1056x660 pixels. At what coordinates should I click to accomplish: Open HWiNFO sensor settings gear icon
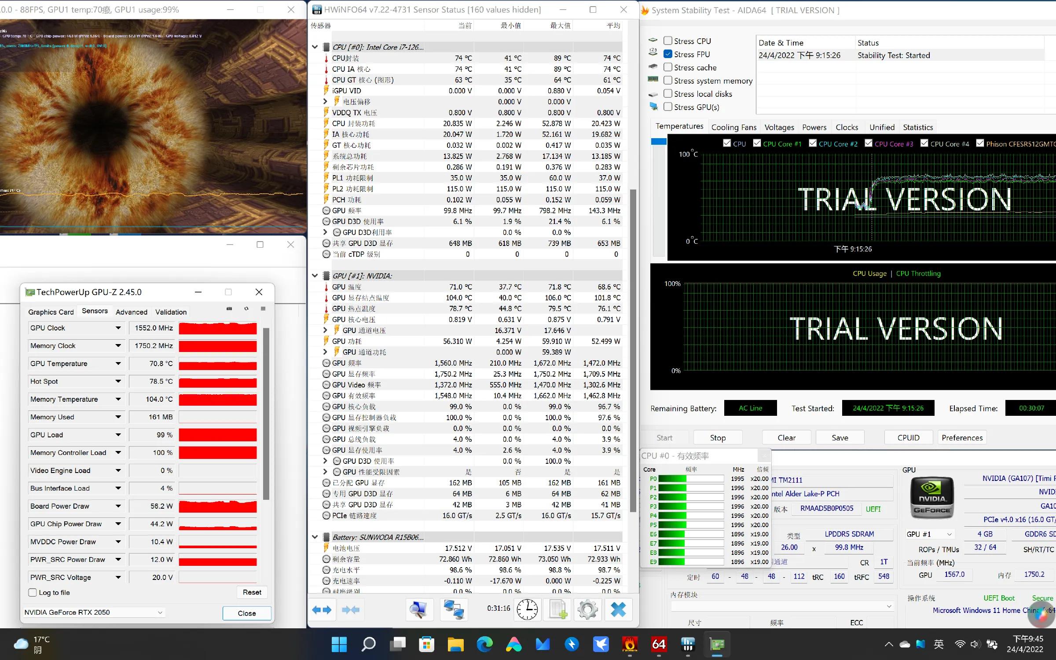[x=588, y=610]
